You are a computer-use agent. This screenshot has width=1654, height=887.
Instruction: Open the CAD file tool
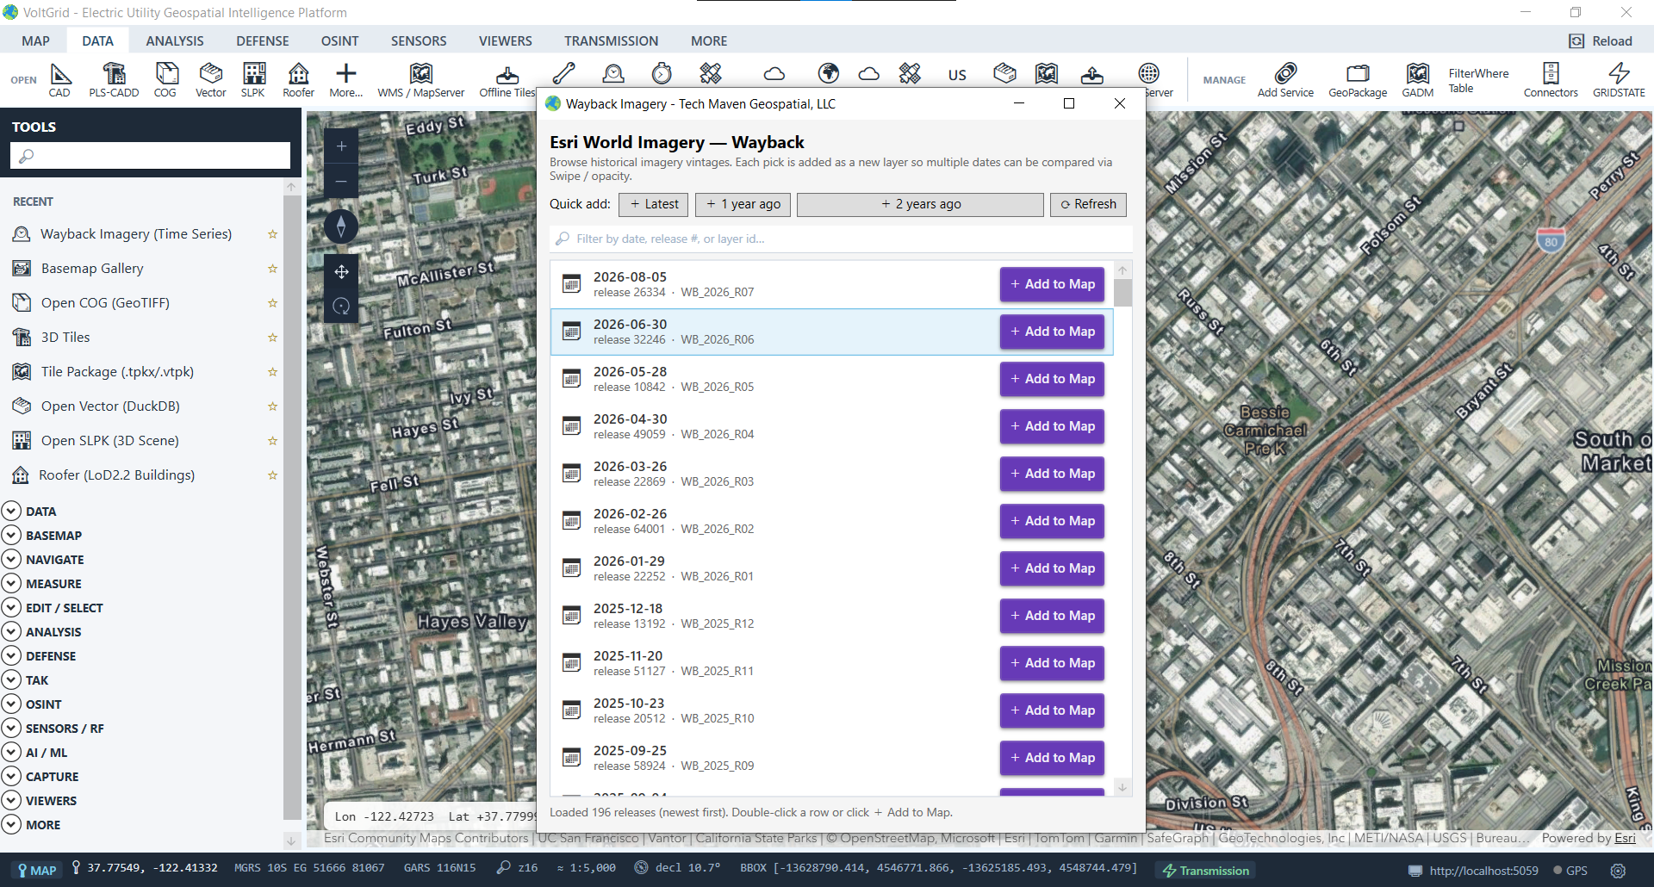pos(59,80)
